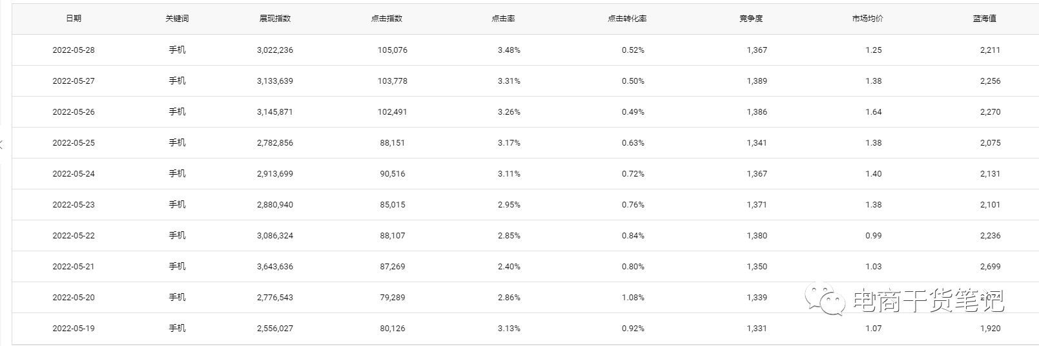Select the 2022-05-19 date cell
The height and width of the screenshot is (346, 1039).
[74, 329]
